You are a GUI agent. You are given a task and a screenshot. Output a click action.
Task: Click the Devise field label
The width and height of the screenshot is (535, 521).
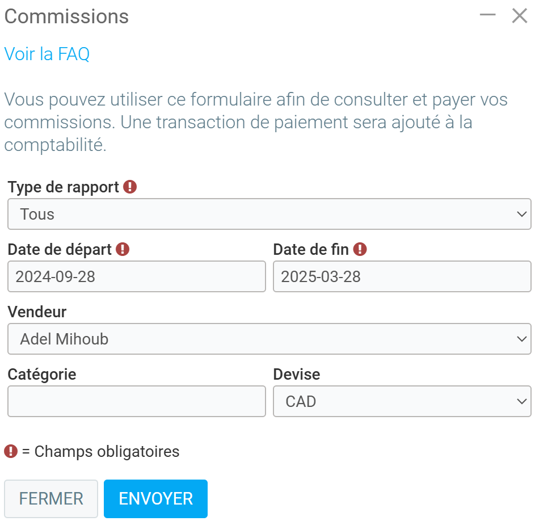tap(297, 374)
